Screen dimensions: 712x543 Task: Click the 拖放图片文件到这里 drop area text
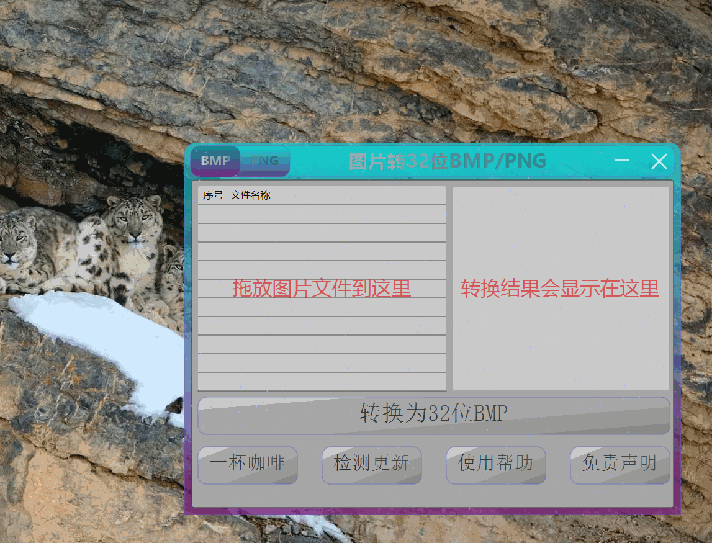322,289
